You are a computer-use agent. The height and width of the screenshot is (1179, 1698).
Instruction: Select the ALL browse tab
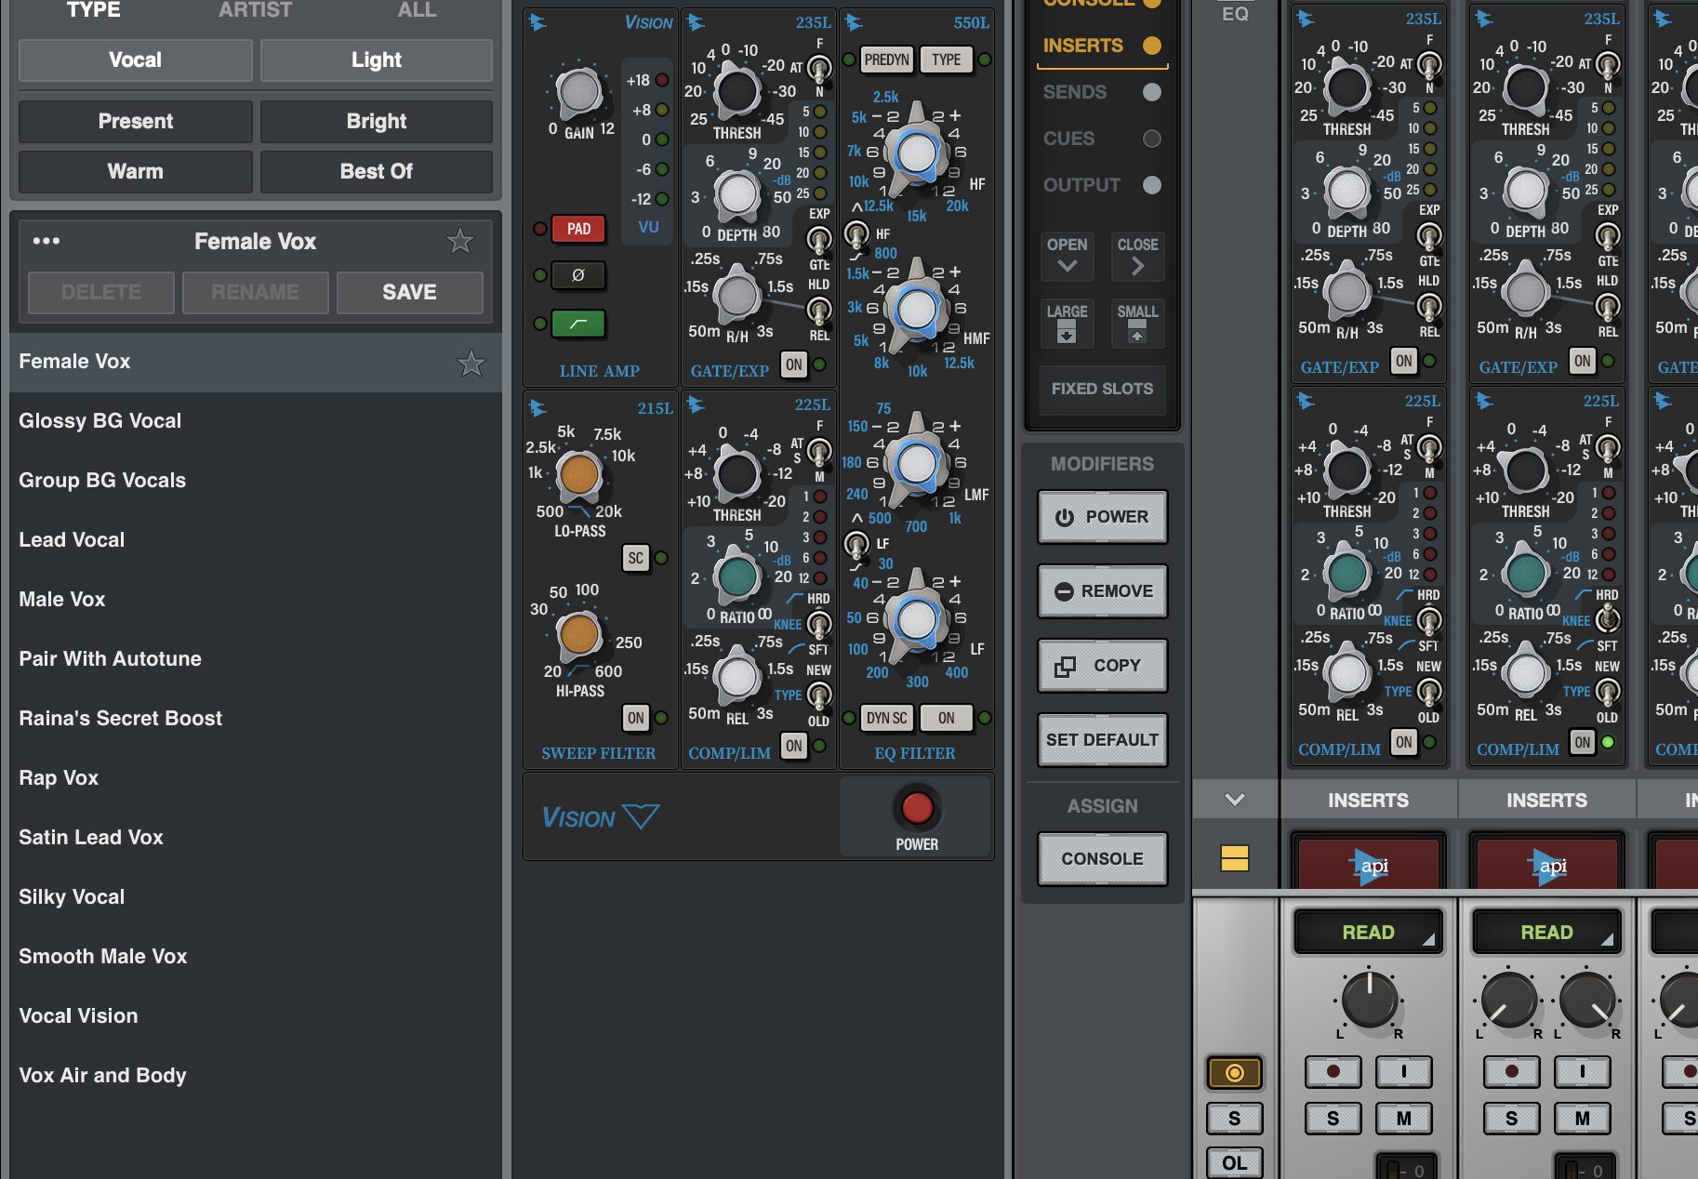[417, 10]
